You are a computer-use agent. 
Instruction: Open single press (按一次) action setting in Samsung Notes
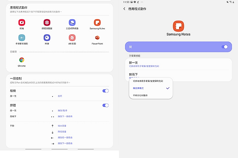click(x=178, y=64)
